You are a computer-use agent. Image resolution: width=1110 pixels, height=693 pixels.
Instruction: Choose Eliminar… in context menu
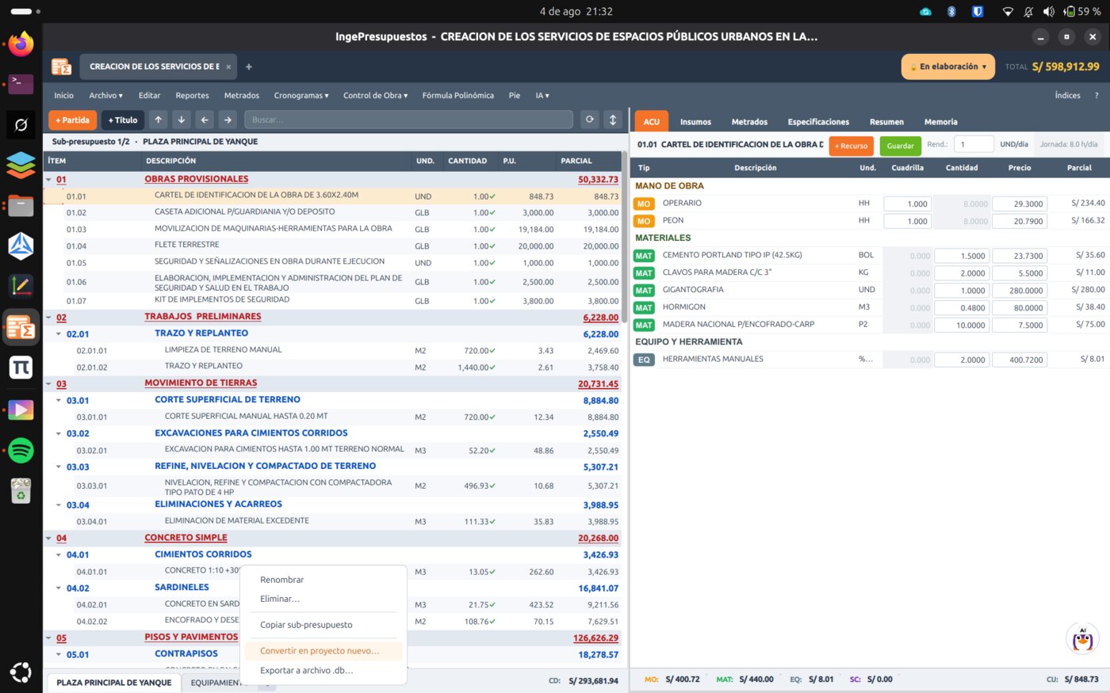tap(323, 599)
